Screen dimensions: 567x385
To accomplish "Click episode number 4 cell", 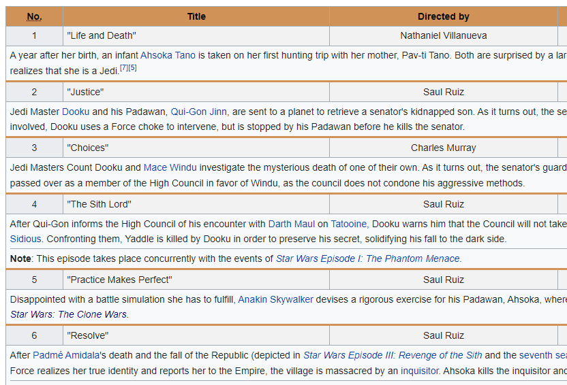I will [x=34, y=204].
